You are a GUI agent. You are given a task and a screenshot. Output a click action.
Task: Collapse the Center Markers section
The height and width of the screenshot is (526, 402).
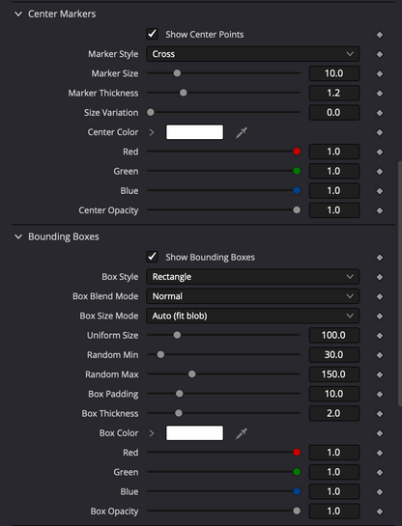18,14
